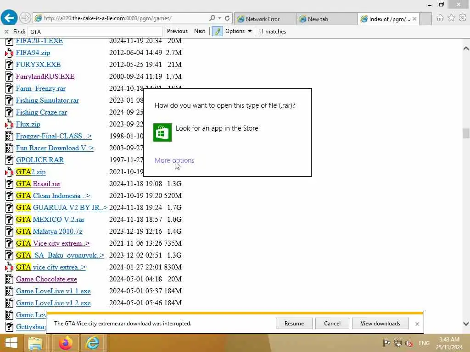The image size is (470, 352).
Task: Open Game LoveLive v1.2.exe link
Action: 53,303
